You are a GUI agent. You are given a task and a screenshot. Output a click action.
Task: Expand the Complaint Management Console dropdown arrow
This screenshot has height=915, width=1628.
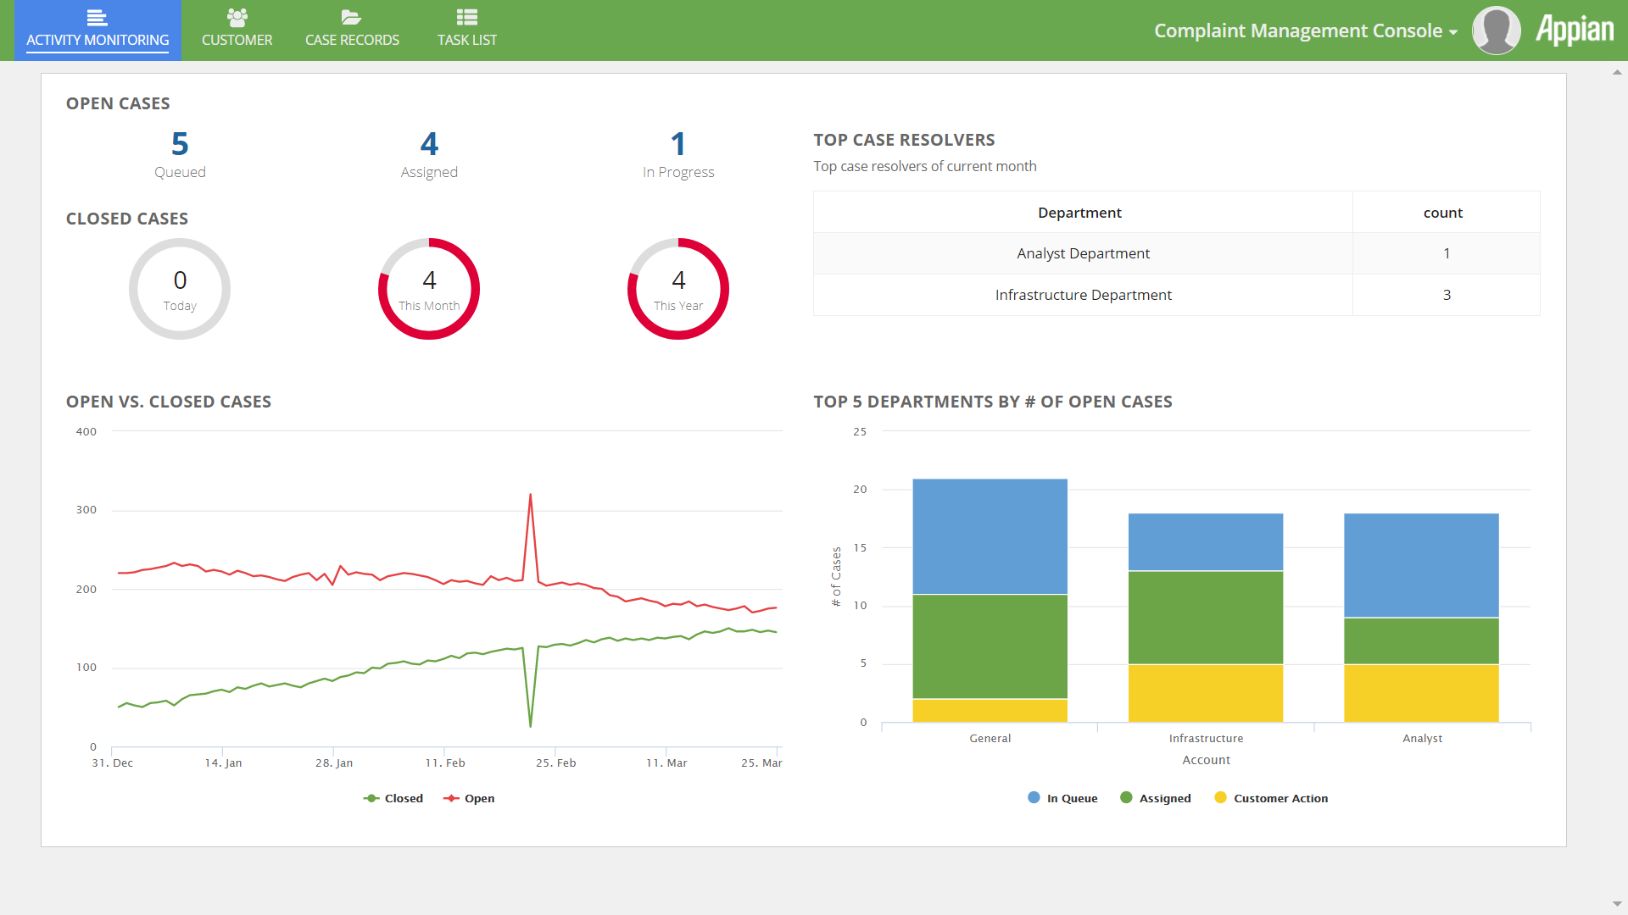click(1453, 32)
